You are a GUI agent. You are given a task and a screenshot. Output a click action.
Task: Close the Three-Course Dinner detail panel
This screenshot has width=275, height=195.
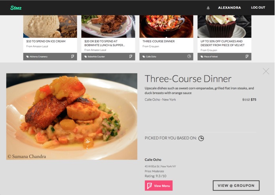[266, 71]
